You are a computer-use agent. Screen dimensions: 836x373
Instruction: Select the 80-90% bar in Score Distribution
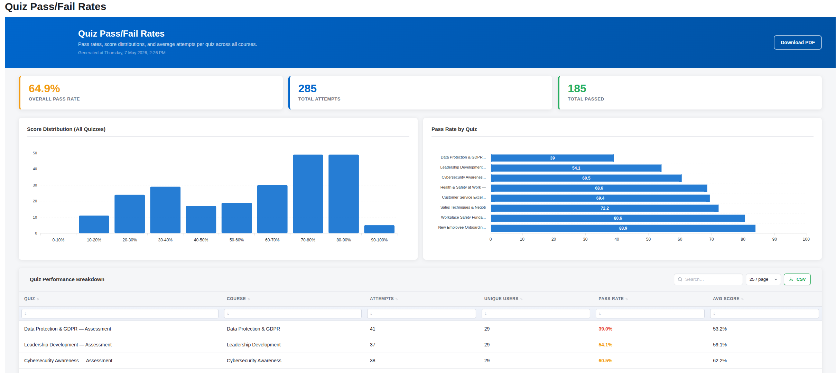coord(344,194)
